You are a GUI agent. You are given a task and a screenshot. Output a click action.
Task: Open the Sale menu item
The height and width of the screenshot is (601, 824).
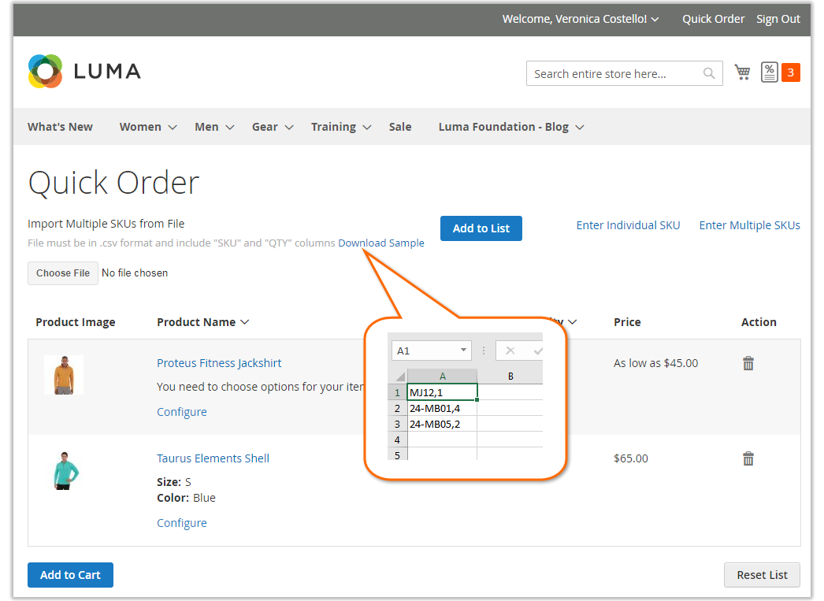click(400, 127)
